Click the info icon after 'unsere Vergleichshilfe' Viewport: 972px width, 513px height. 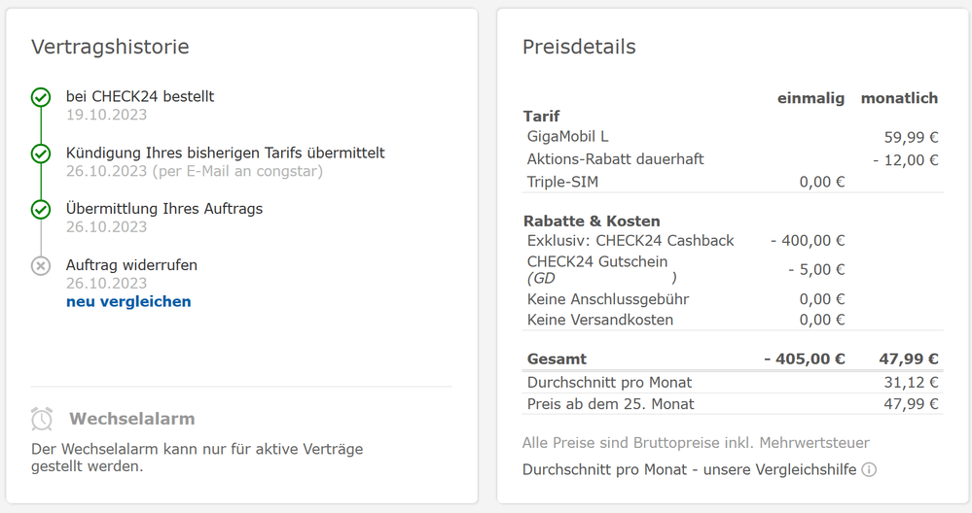869,469
